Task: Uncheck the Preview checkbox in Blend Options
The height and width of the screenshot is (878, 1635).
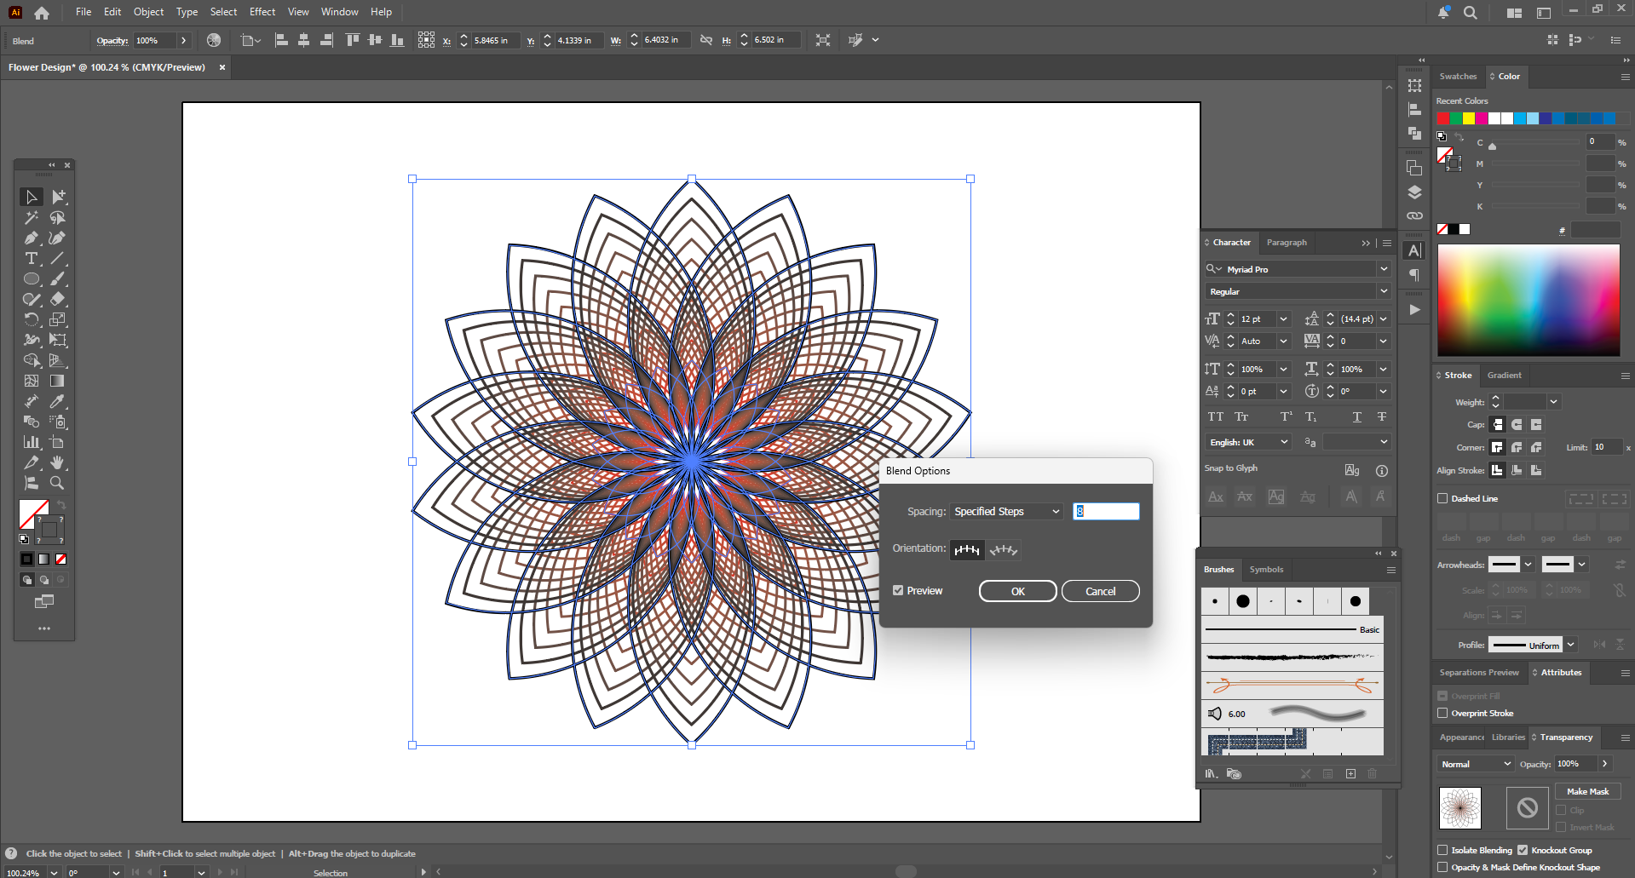Action: [x=898, y=591]
